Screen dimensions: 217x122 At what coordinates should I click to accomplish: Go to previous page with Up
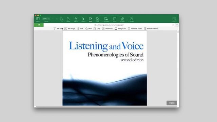62,20
